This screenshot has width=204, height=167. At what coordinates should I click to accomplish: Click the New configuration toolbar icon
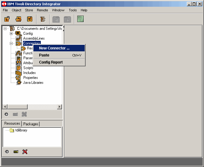click(7, 19)
